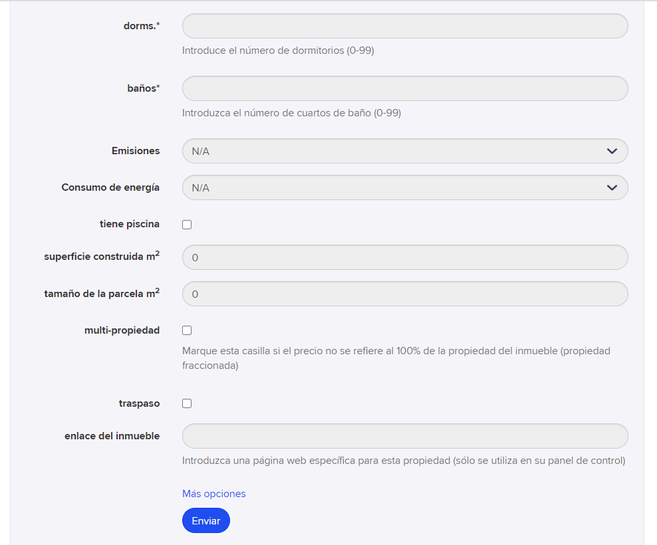The image size is (657, 545).
Task: Enable the multi-propiedad checkbox
Action: pos(187,330)
